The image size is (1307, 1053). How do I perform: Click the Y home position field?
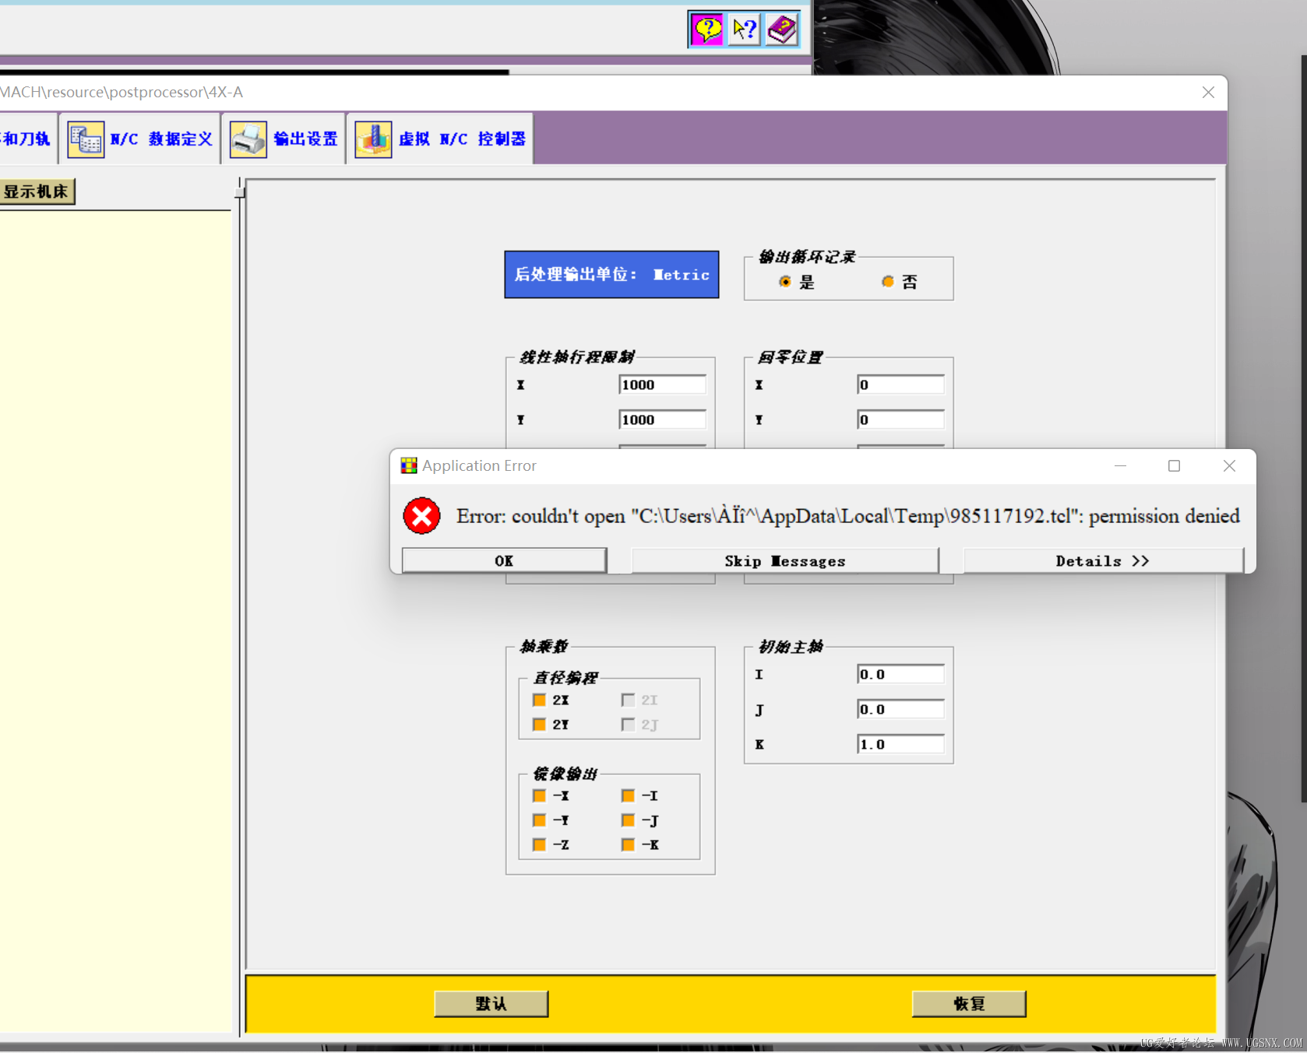click(900, 419)
